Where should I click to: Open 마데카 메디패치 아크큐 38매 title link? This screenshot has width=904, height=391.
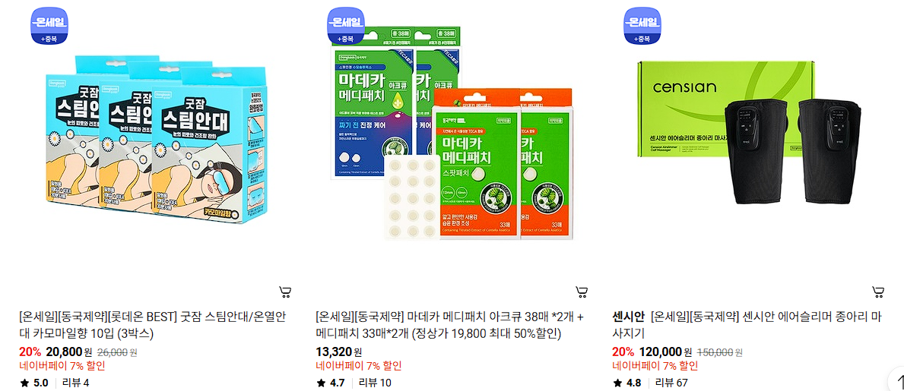(449, 326)
